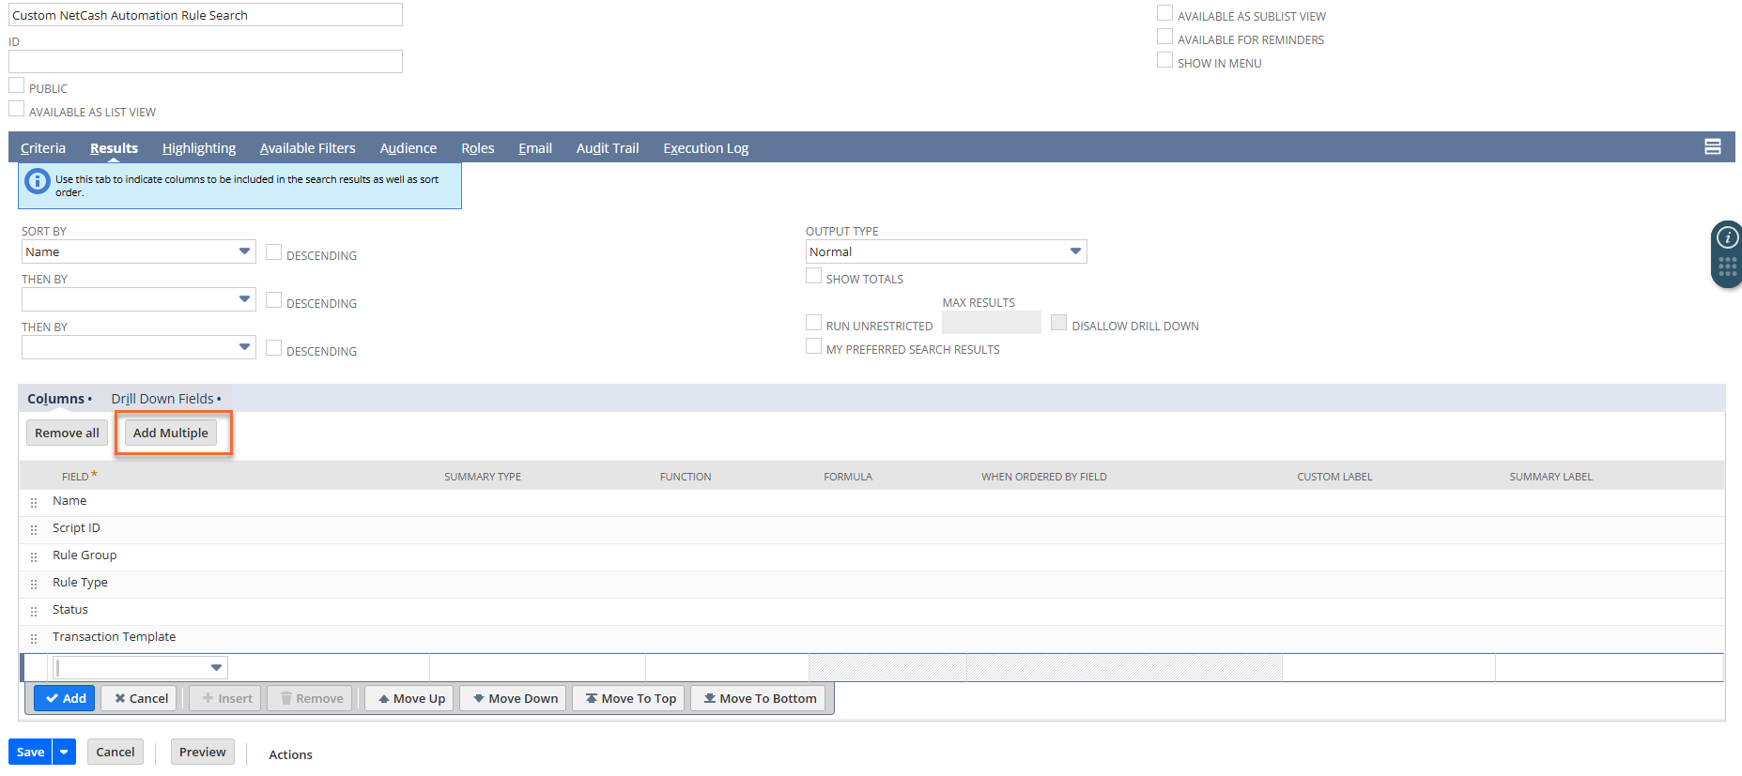Open the tab layout menu icon
The width and height of the screenshot is (1742, 776).
click(x=1712, y=146)
